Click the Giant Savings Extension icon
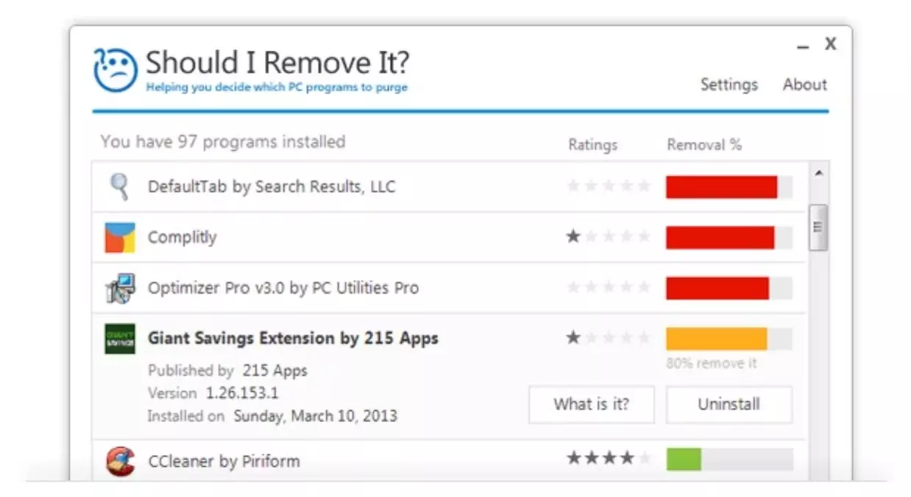The image size is (911, 497). click(119, 339)
